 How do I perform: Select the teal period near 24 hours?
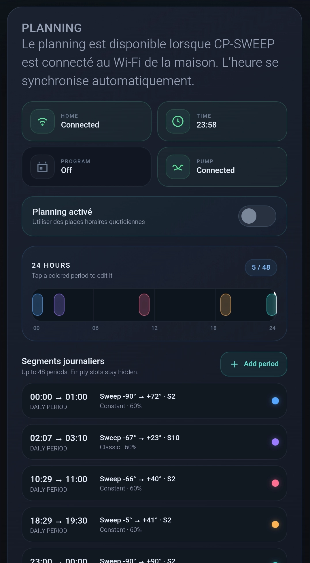coord(272,305)
